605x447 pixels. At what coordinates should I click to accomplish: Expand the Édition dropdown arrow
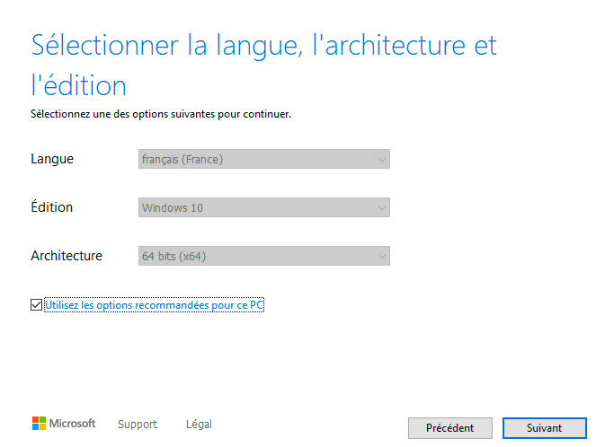(x=381, y=208)
